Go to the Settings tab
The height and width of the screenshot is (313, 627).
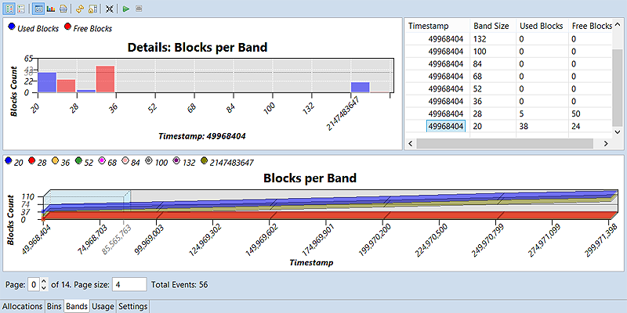point(132,306)
